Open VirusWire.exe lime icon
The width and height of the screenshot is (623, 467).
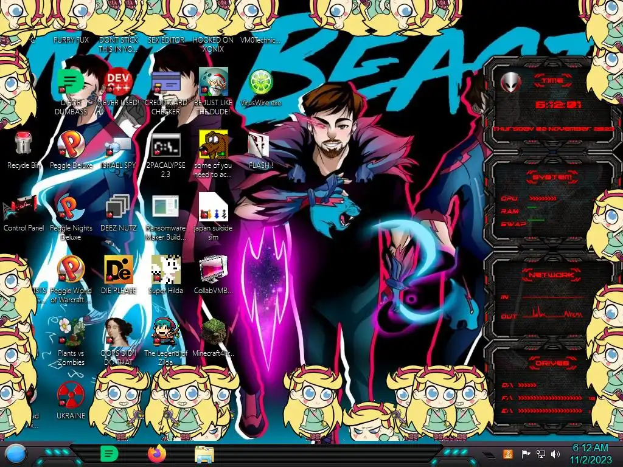coord(260,82)
